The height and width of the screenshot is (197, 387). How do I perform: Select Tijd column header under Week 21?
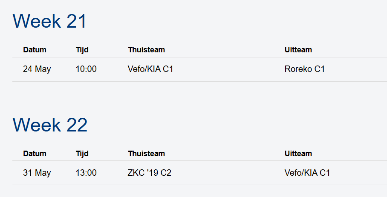click(82, 50)
